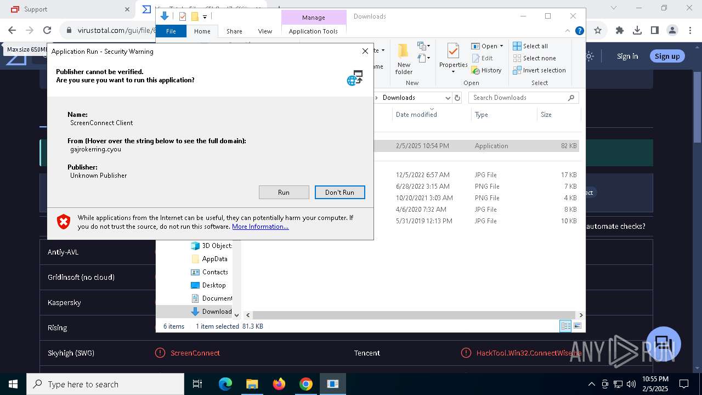
Task: Open the More Information link
Action: point(260,227)
